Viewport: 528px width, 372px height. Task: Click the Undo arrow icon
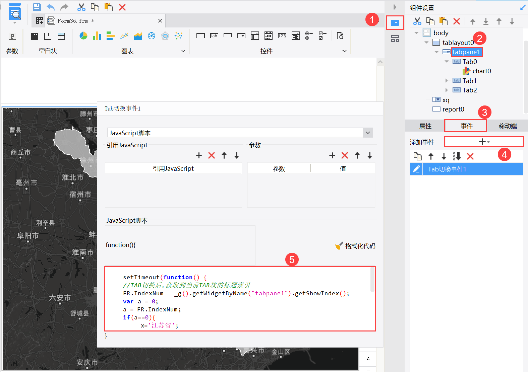tap(51, 7)
